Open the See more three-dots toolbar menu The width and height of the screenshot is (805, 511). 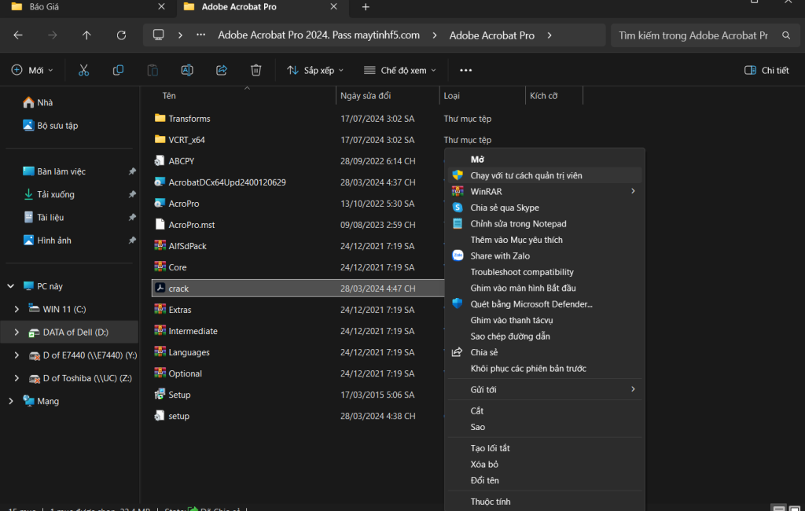[x=465, y=70]
